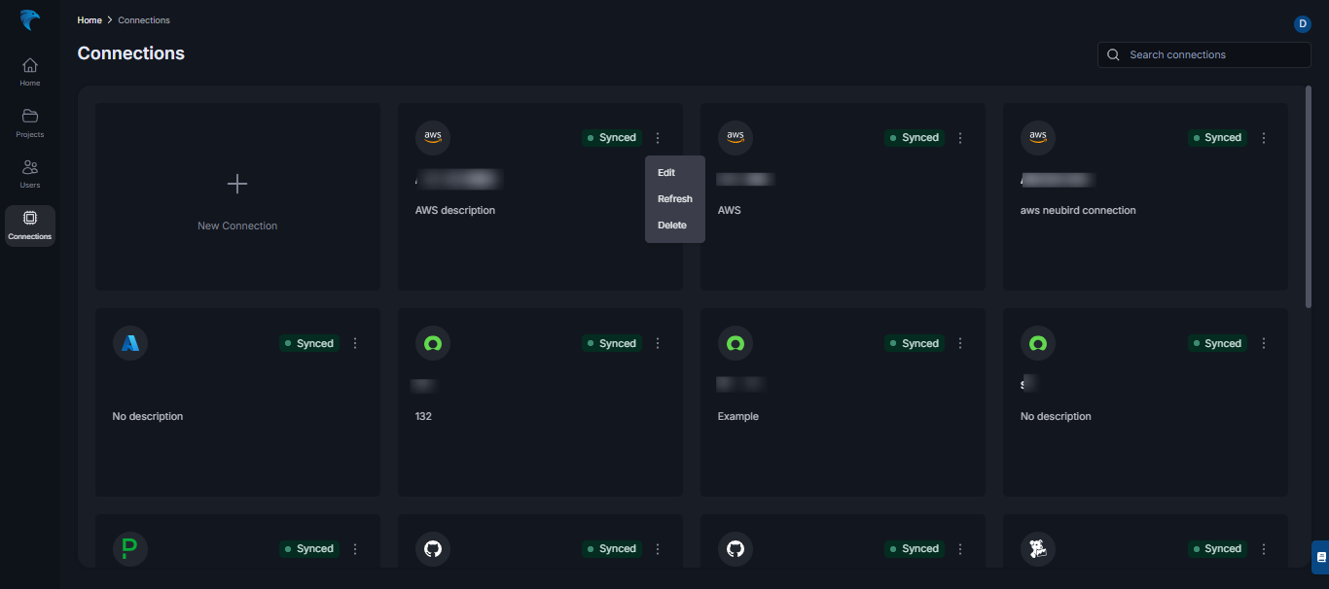
Task: Open the three-dot menu on the aws neubird connection
Action: pos(1263,137)
